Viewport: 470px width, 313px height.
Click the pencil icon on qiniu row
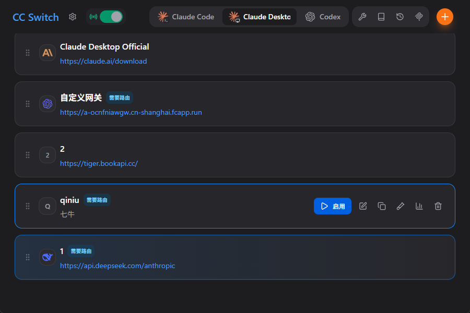click(401, 206)
